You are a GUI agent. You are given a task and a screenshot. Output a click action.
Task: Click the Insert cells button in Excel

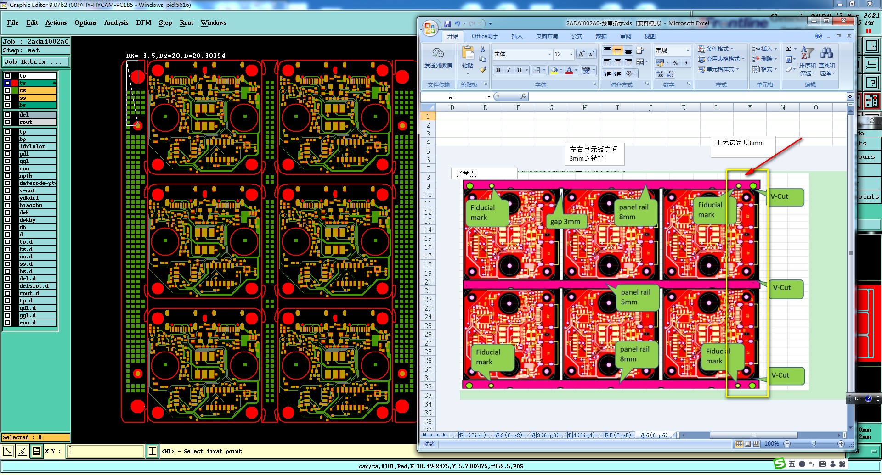pyautogui.click(x=764, y=49)
